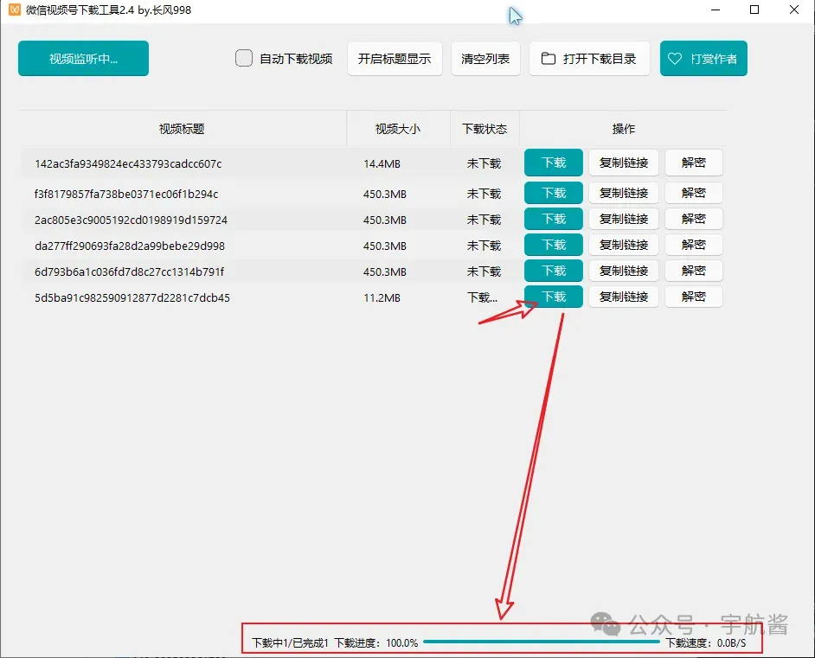
Task: Download the f3f8179857fa738be0371ec06f1b294c video
Action: (554, 193)
